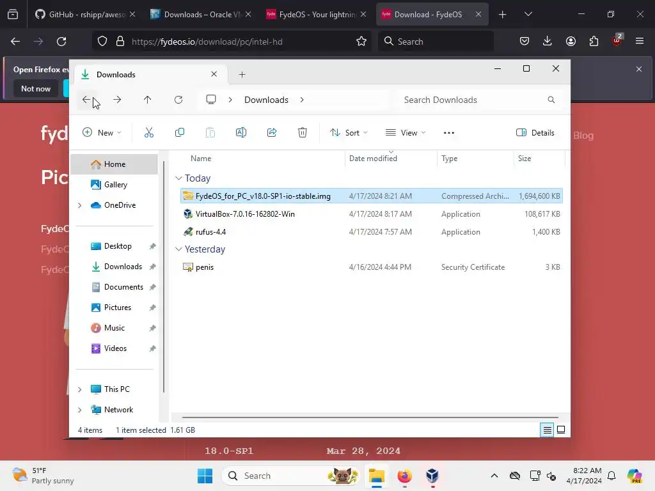This screenshot has width=655, height=491.
Task: Collapse the Today group
Action: coord(178,178)
